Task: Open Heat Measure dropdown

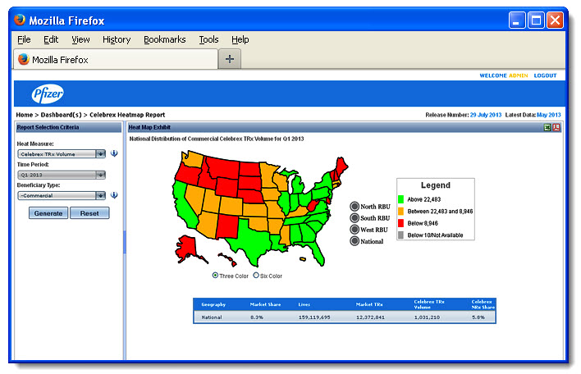Action: coord(62,154)
